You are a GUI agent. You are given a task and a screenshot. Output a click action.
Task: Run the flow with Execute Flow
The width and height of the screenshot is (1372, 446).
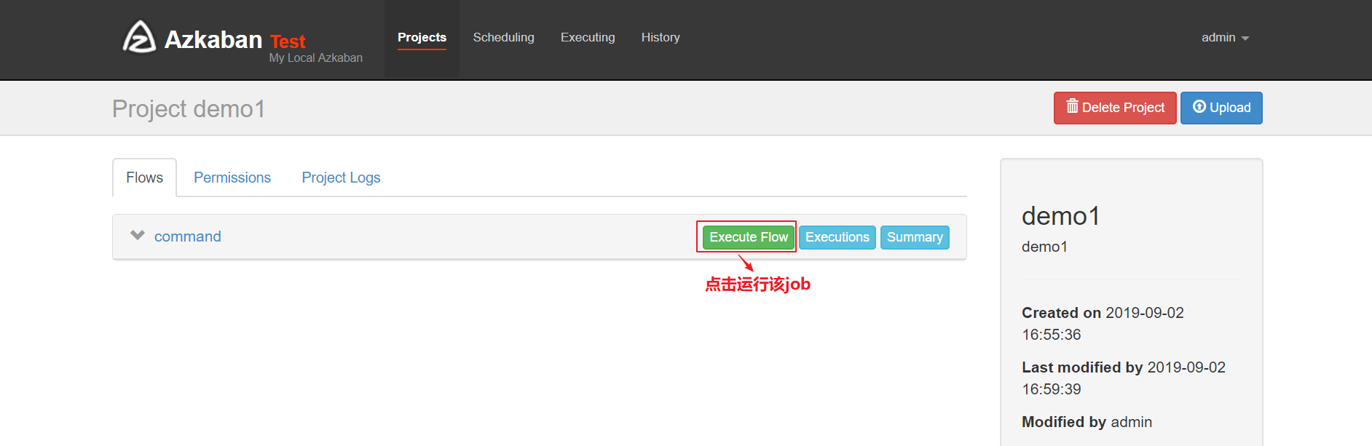coord(749,237)
